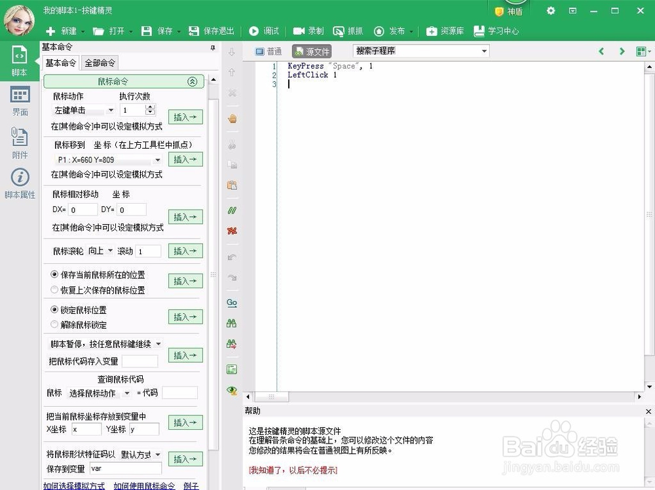Click the 录制 camera icon

click(x=299, y=31)
